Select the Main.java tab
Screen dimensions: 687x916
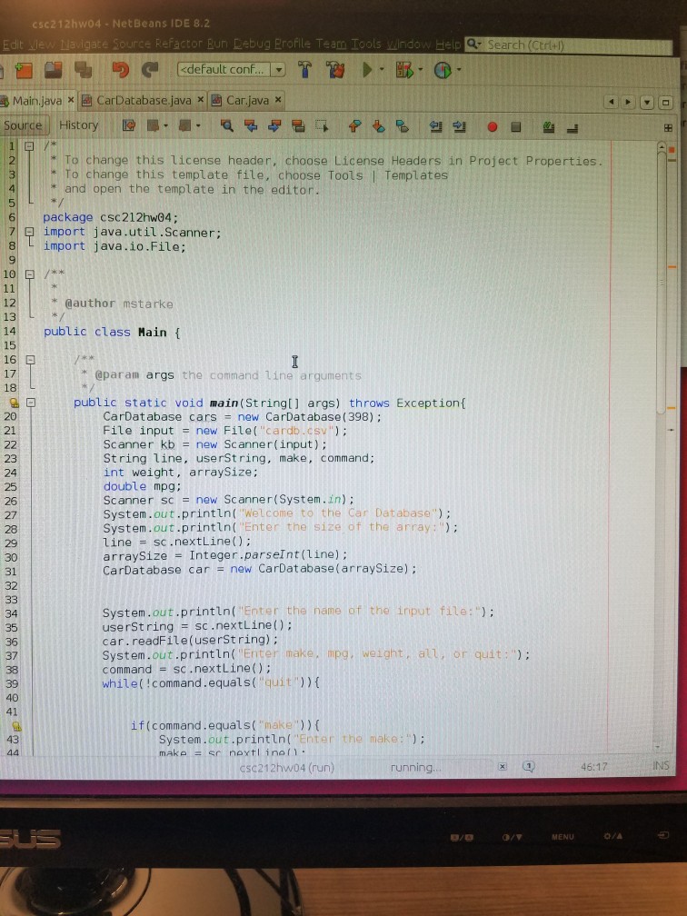(x=36, y=101)
